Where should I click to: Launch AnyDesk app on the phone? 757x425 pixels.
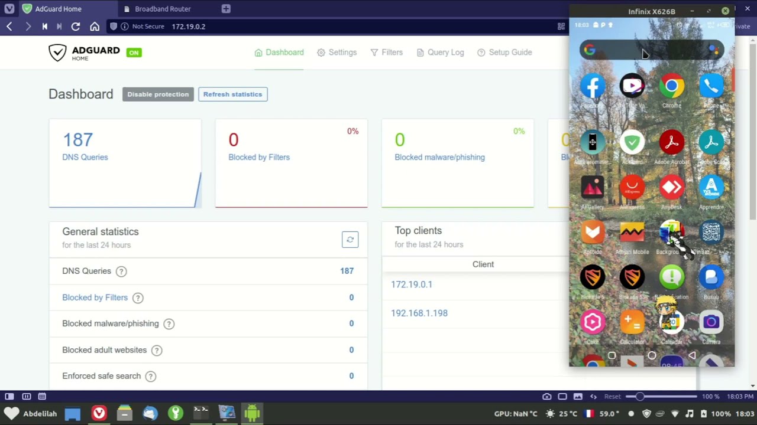click(671, 188)
